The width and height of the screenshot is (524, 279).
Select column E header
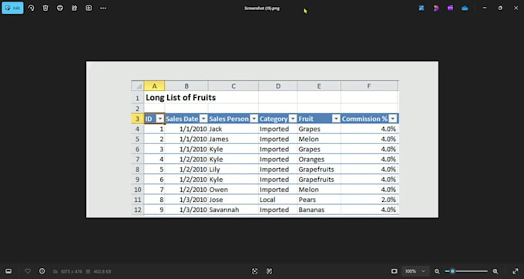[x=319, y=86]
